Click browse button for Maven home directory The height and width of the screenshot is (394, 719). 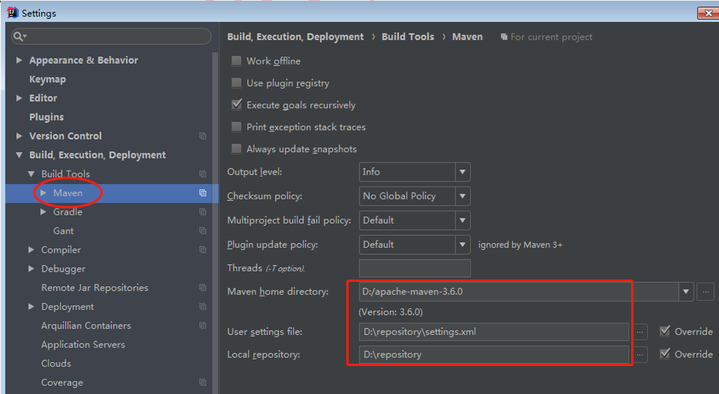tap(705, 292)
